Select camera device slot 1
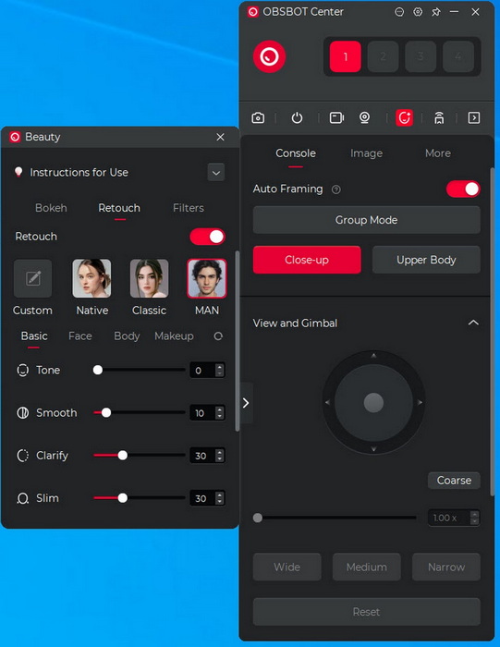Screen dimensions: 500x647 pyautogui.click(x=346, y=56)
